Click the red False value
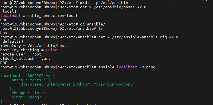 (x=52, y=50)
